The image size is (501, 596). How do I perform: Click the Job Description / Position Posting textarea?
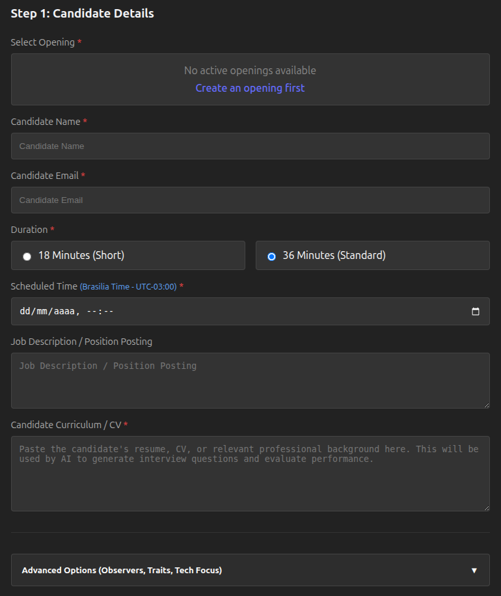[x=250, y=381]
